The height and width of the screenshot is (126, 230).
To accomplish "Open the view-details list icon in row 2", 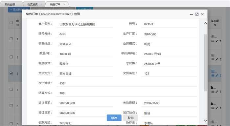I will (x=213, y=59).
